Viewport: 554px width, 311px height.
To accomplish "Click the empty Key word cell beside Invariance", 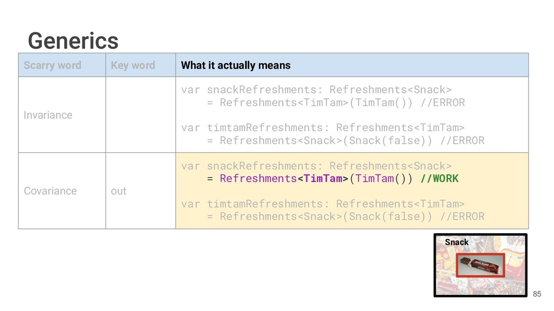I will click(140, 115).
